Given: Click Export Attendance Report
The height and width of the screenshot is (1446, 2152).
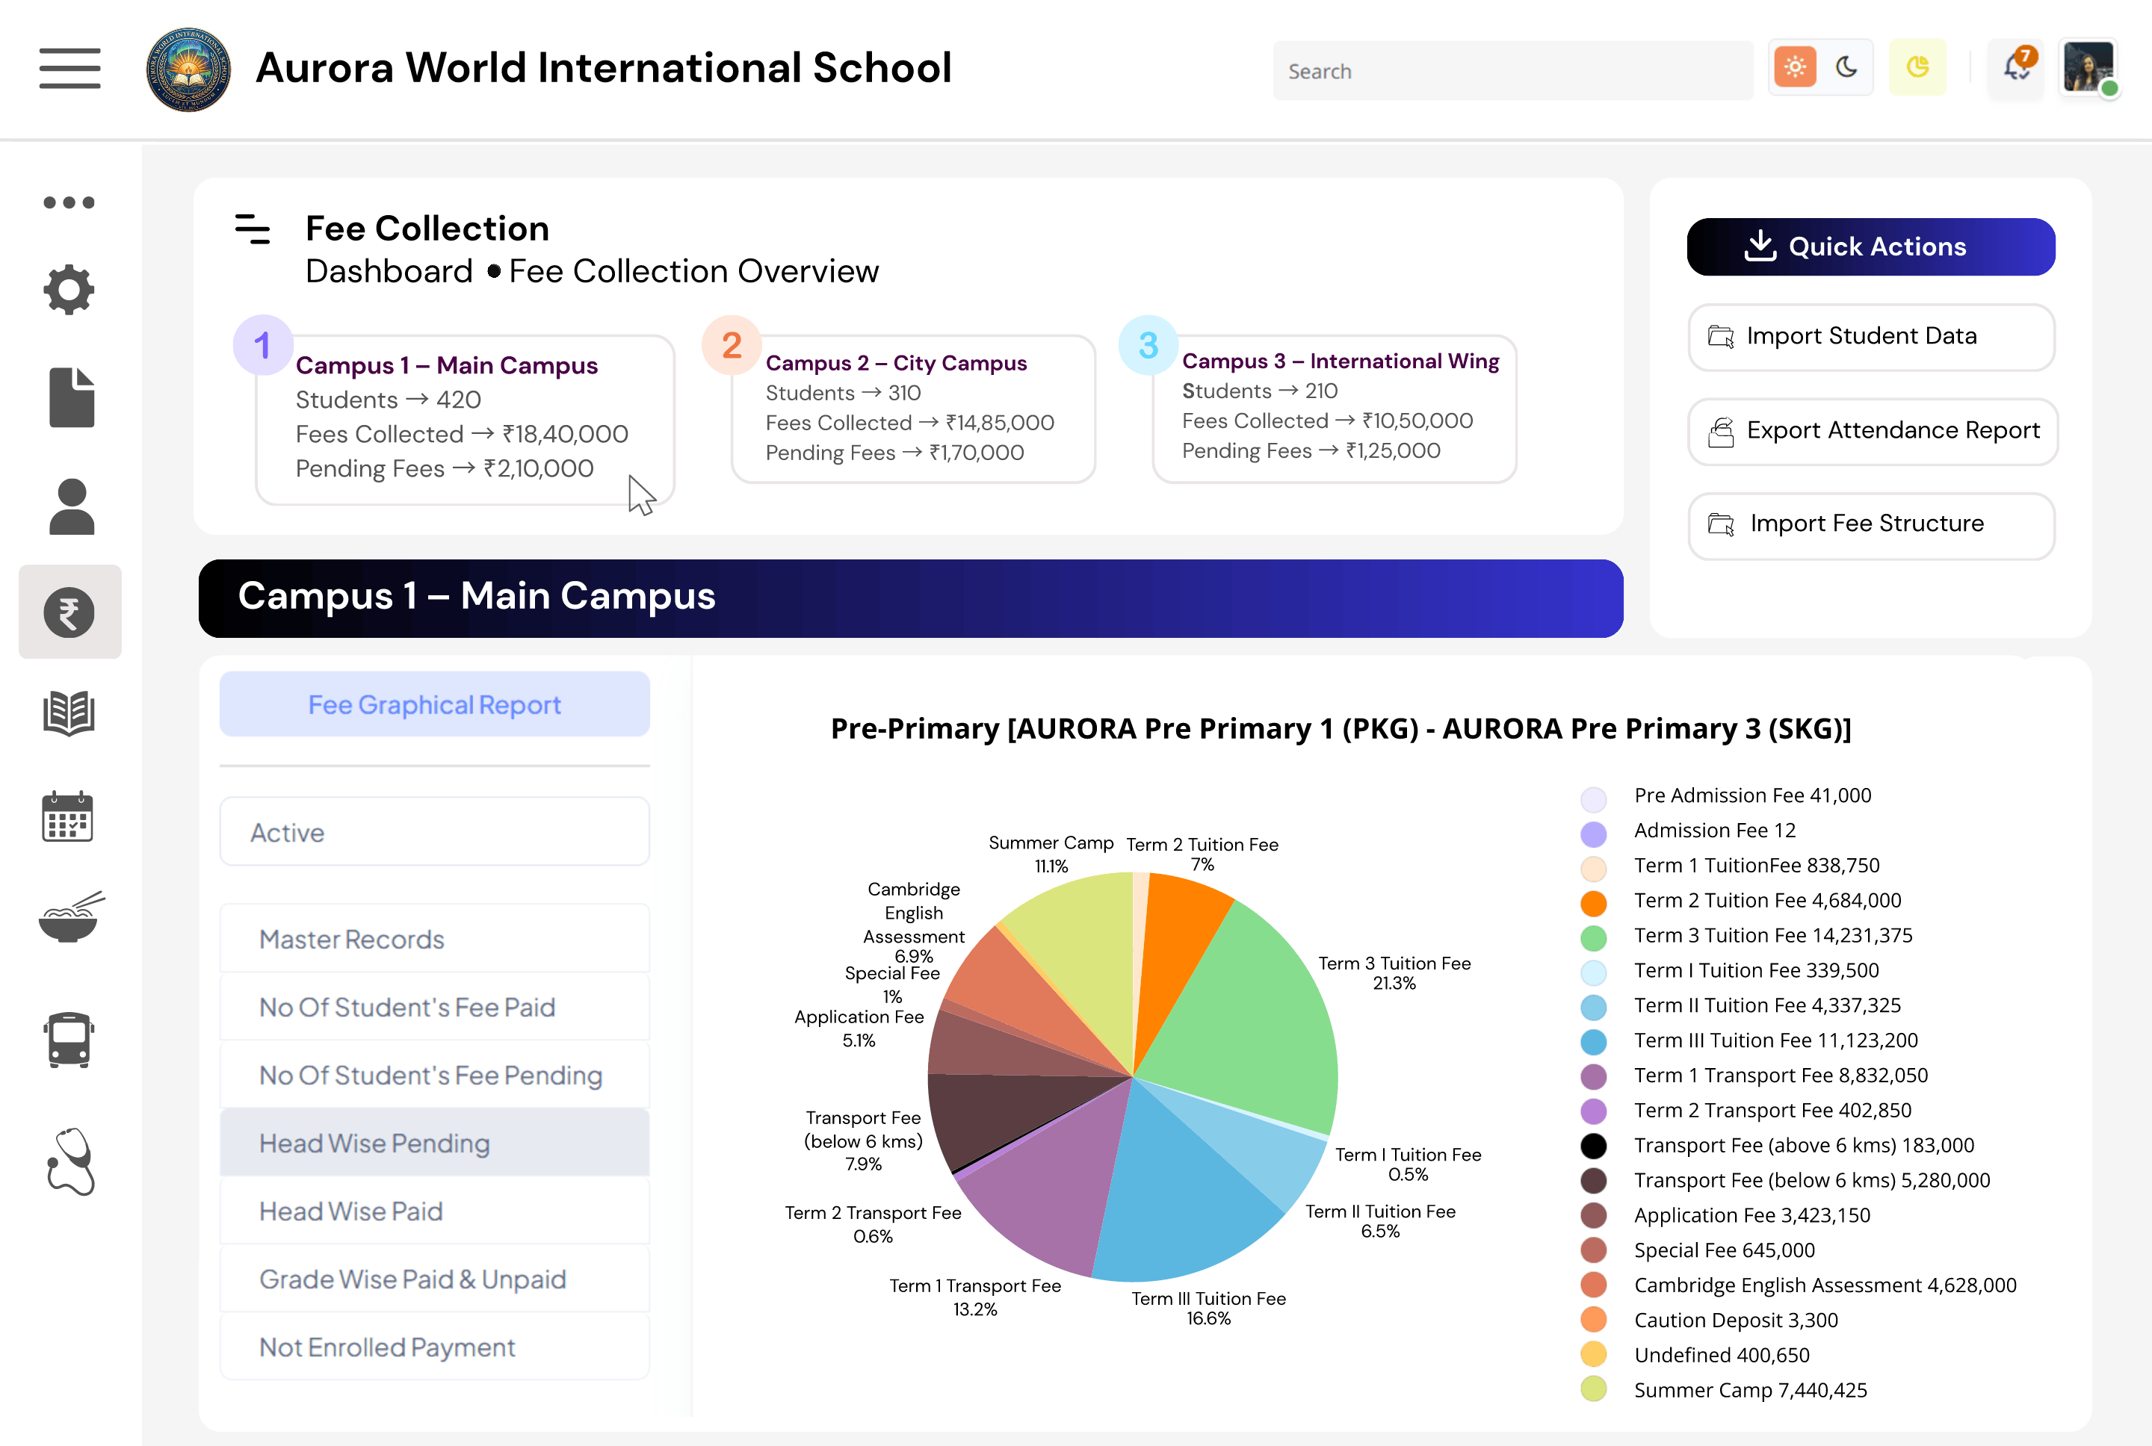Looking at the screenshot, I should [x=1870, y=431].
